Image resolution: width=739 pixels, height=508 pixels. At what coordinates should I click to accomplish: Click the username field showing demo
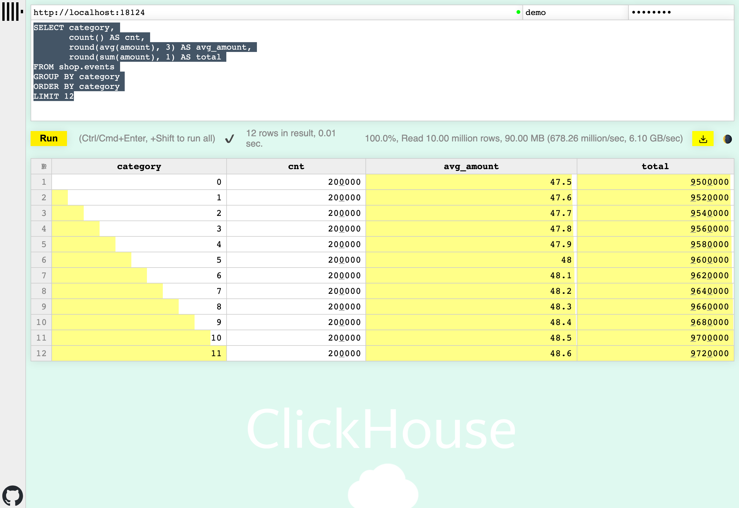point(575,12)
